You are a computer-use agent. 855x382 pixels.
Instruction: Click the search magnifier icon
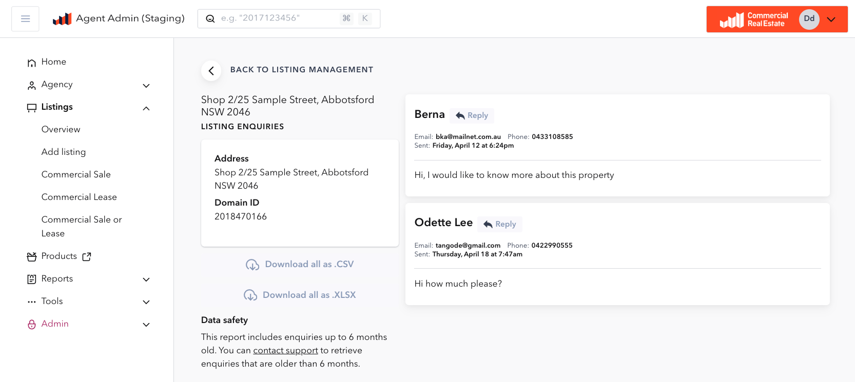(x=210, y=19)
